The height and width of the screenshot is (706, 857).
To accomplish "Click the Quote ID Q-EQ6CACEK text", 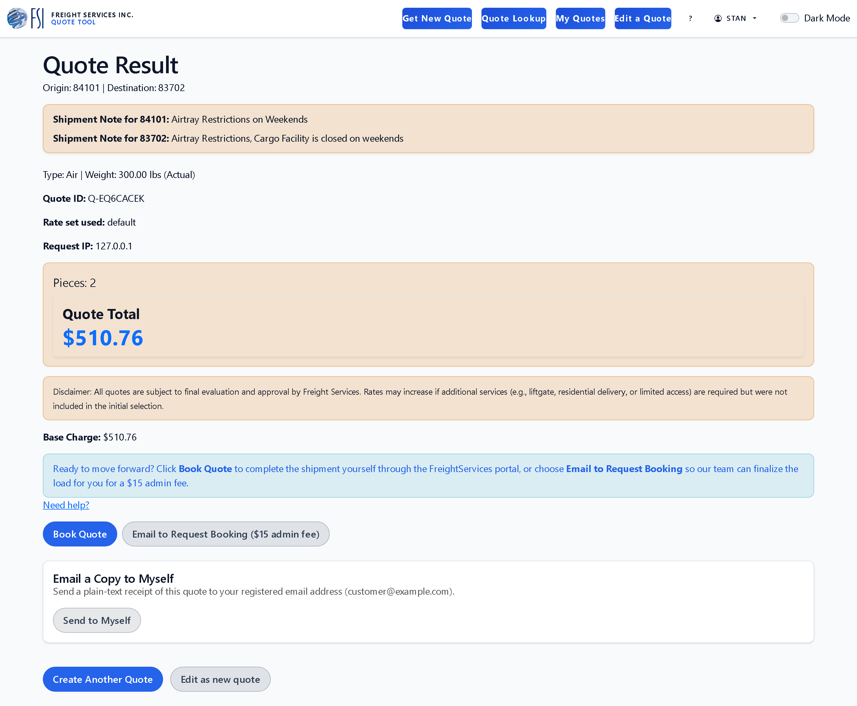I will pyautogui.click(x=93, y=199).
